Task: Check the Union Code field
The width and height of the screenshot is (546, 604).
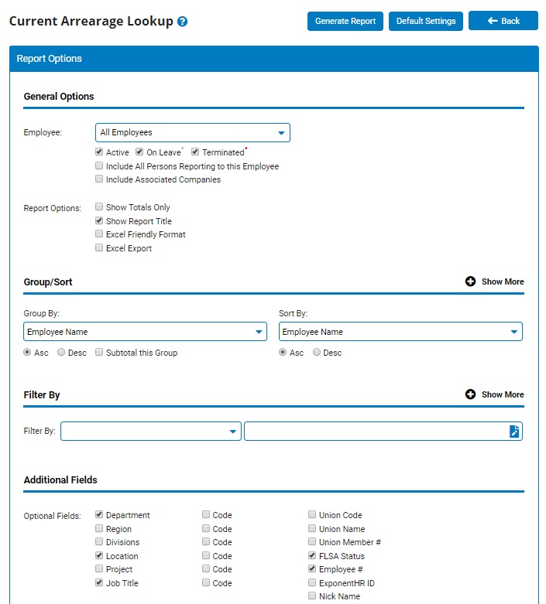Action: [312, 514]
